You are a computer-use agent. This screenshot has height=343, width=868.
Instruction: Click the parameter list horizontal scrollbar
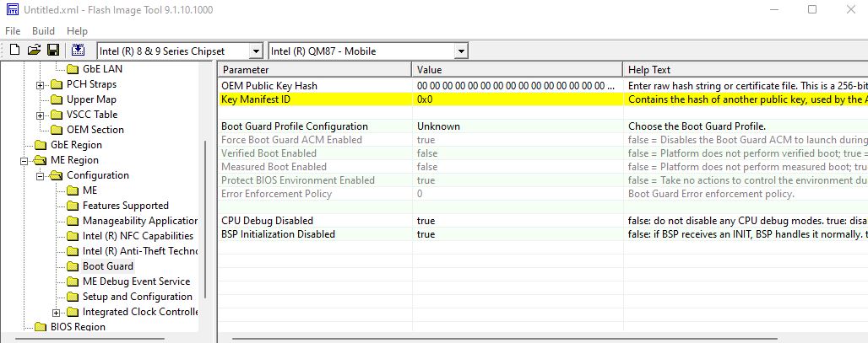(505, 338)
